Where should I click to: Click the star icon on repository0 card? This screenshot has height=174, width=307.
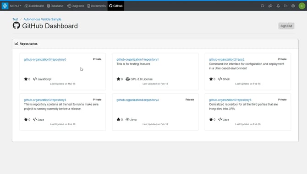[x=26, y=79]
